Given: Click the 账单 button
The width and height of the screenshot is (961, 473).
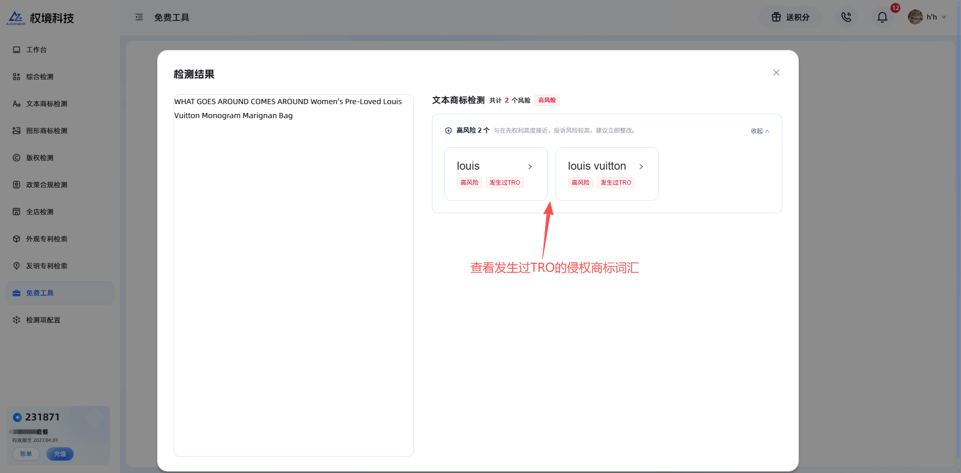Looking at the screenshot, I should pyautogui.click(x=26, y=454).
